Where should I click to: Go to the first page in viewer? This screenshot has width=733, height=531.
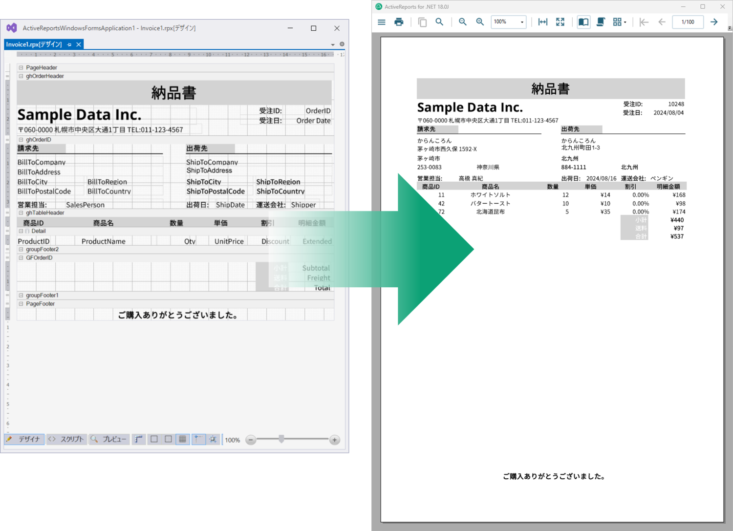pyautogui.click(x=644, y=22)
